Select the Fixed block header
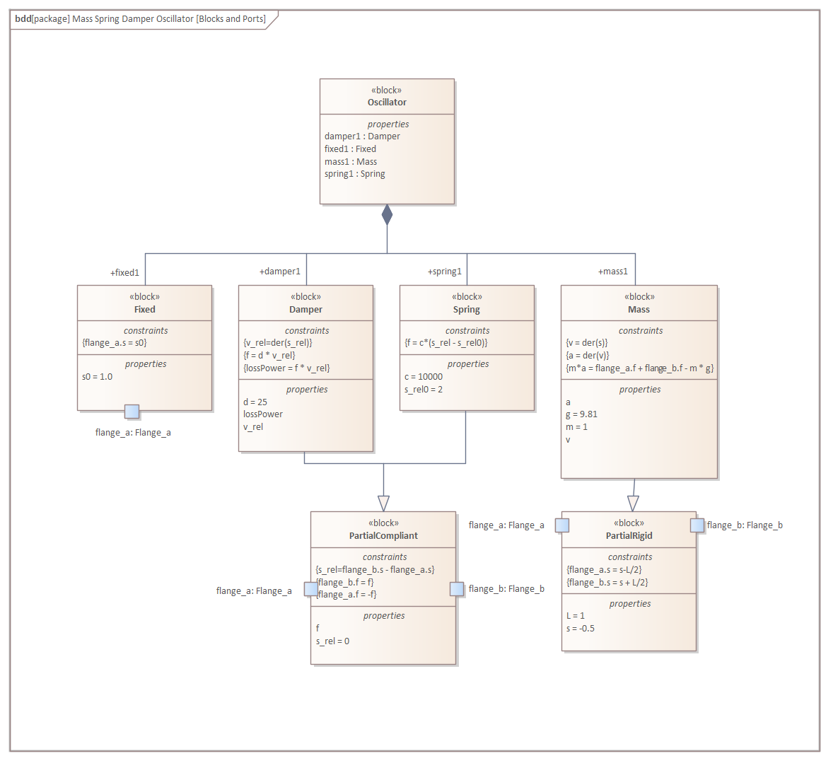 (x=144, y=310)
